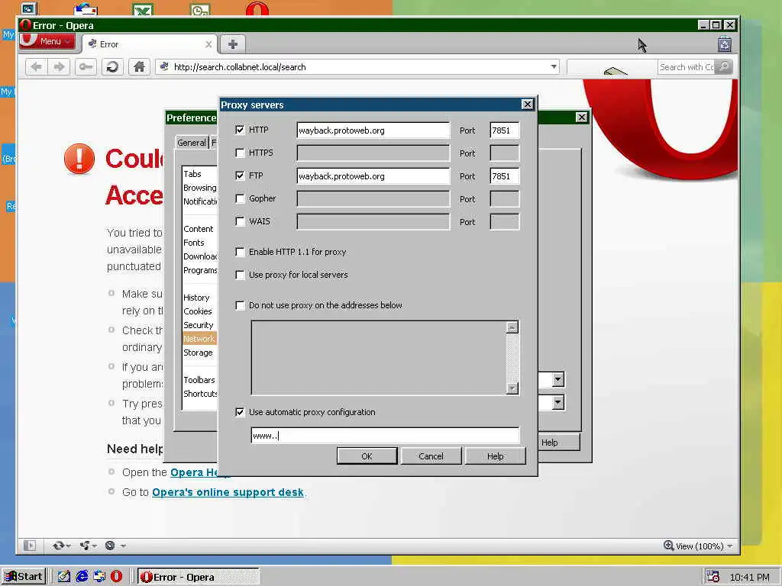Expand the Opera Turbo arrow in status bar
782x586 pixels.
pos(123,546)
